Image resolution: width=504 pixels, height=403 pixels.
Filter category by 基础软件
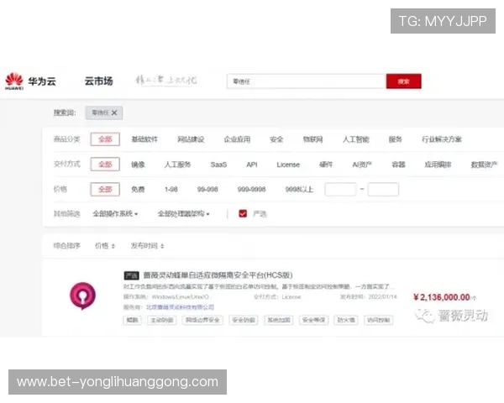[144, 139]
